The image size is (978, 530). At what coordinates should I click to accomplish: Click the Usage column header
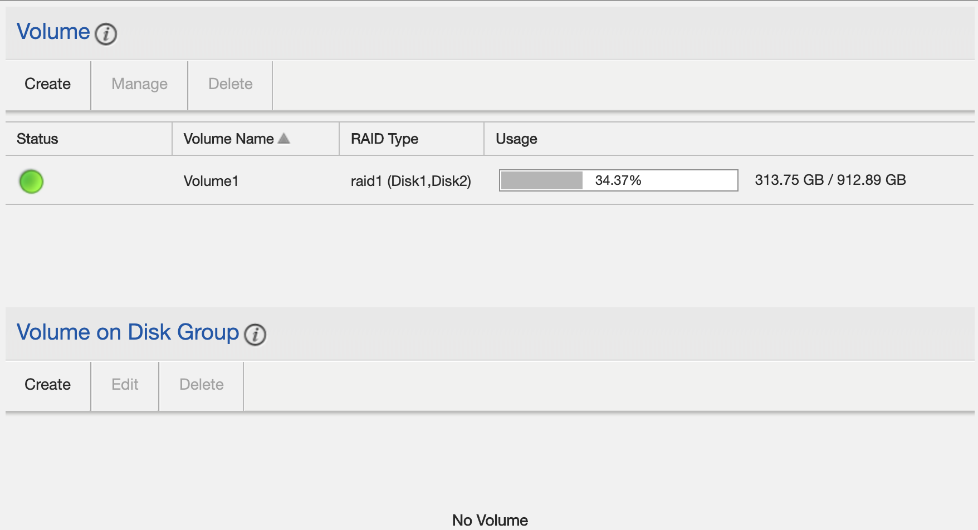coord(516,138)
